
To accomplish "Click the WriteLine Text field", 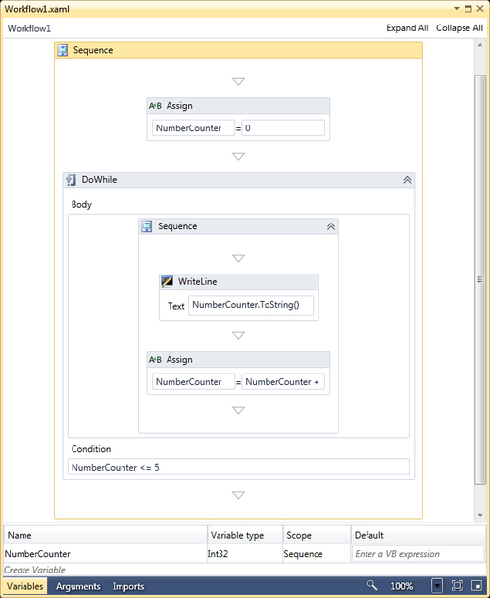I will [x=251, y=305].
